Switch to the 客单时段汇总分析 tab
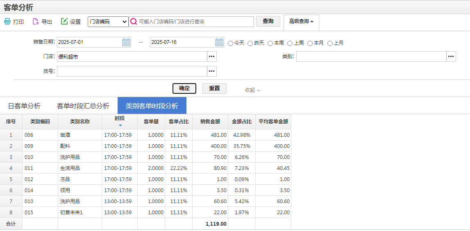 [x=83, y=106]
